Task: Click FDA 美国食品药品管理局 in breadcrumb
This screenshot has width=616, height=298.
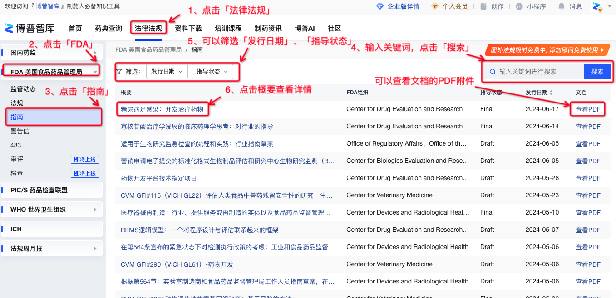Action: click(148, 50)
